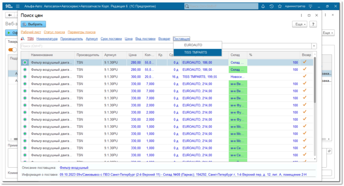This screenshot has height=186, width=344.
Task: Click the filter icon before TSN link
Action: click(x=22, y=39)
